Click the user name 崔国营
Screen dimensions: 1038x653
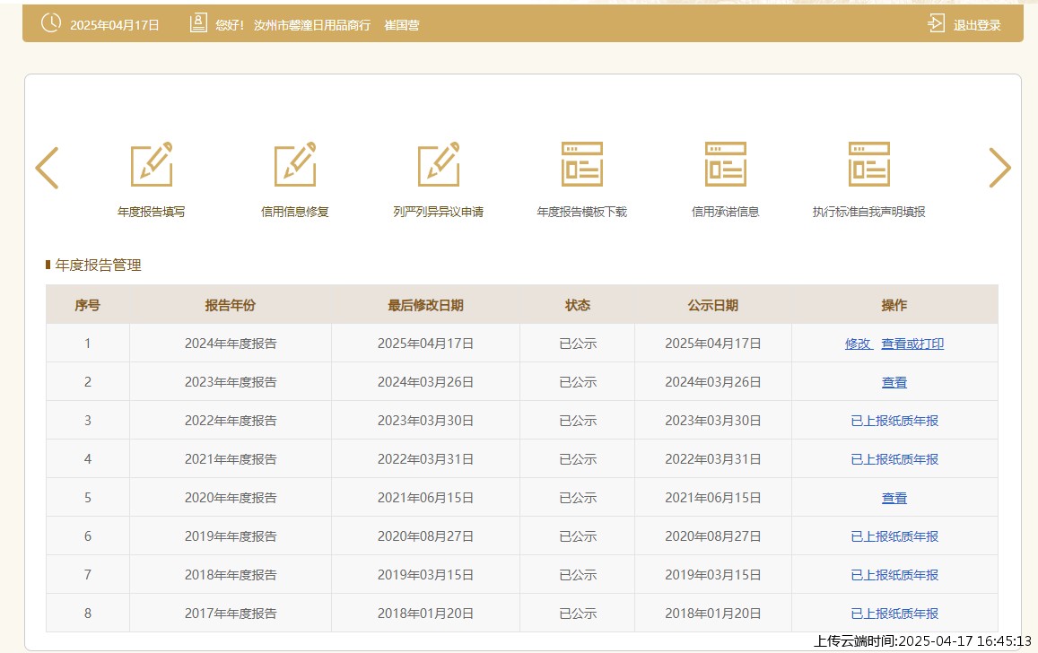click(x=402, y=25)
